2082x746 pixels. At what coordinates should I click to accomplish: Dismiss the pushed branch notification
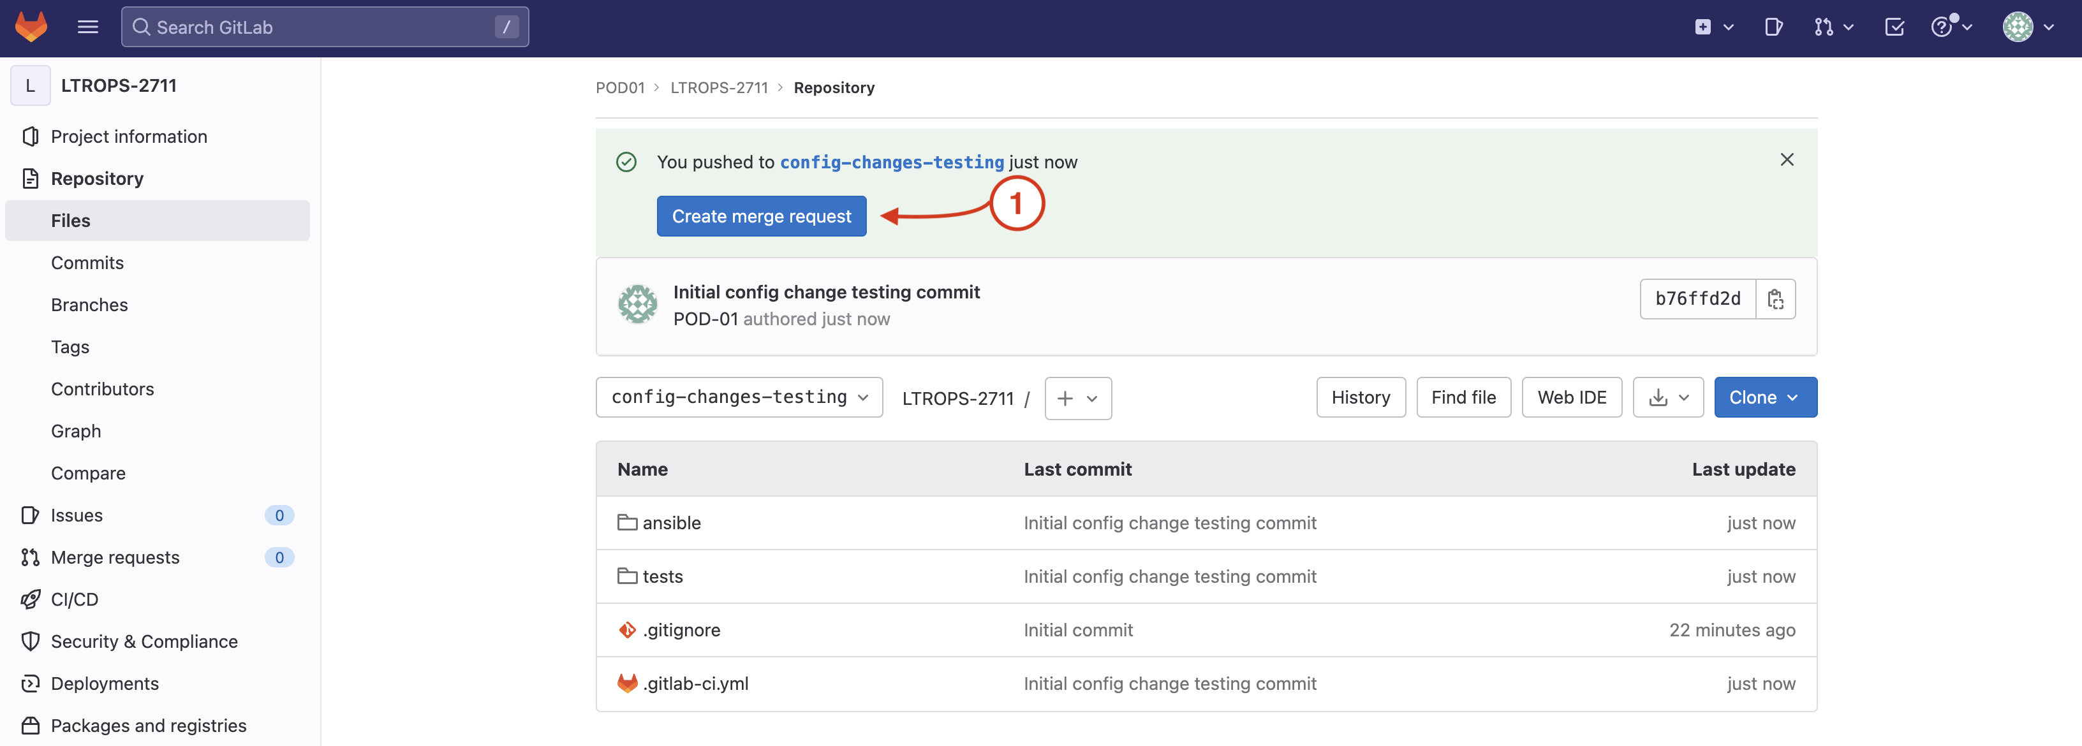(1787, 159)
